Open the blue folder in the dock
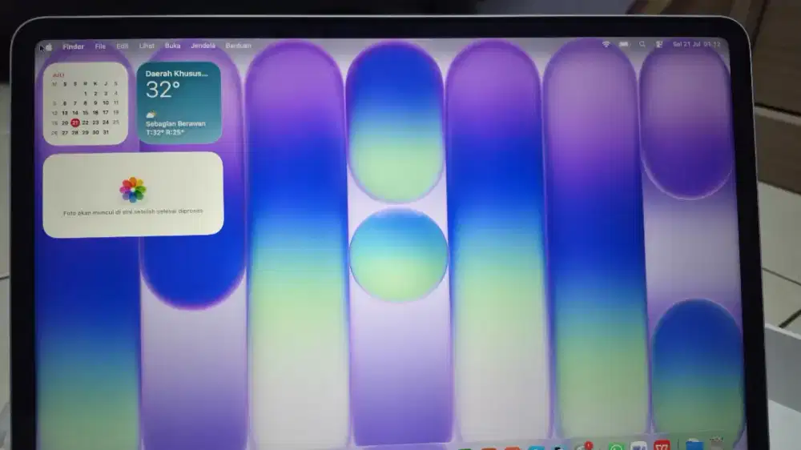 tap(694, 445)
